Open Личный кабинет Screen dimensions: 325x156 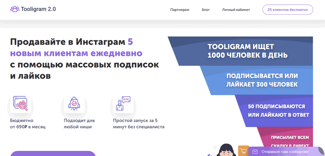(x=236, y=10)
